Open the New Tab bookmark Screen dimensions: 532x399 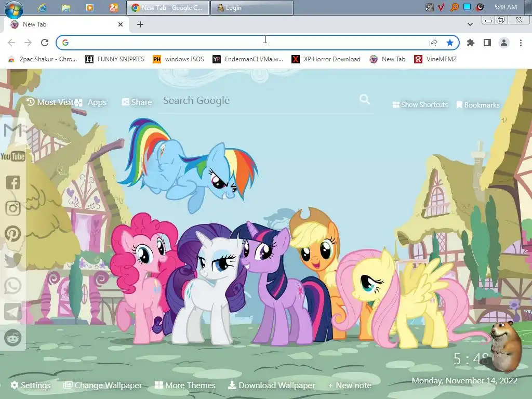click(388, 59)
